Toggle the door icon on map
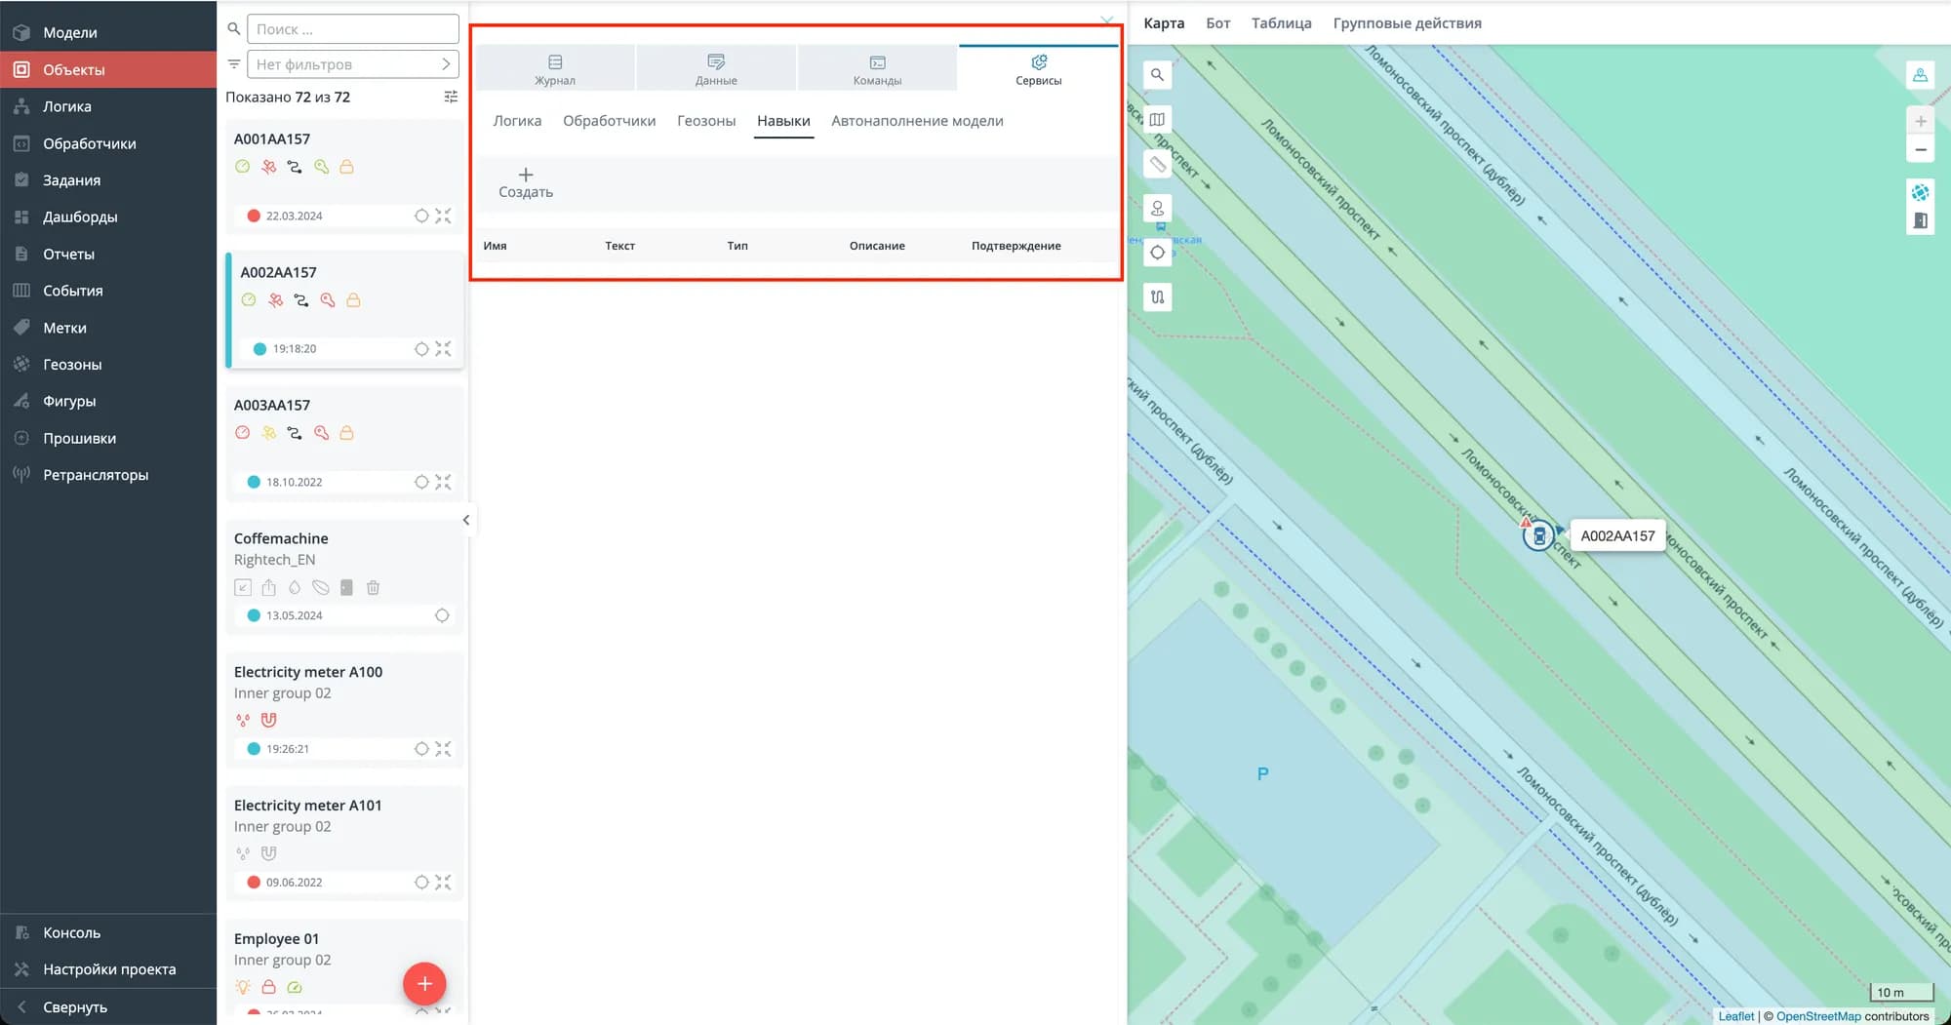 (1920, 221)
